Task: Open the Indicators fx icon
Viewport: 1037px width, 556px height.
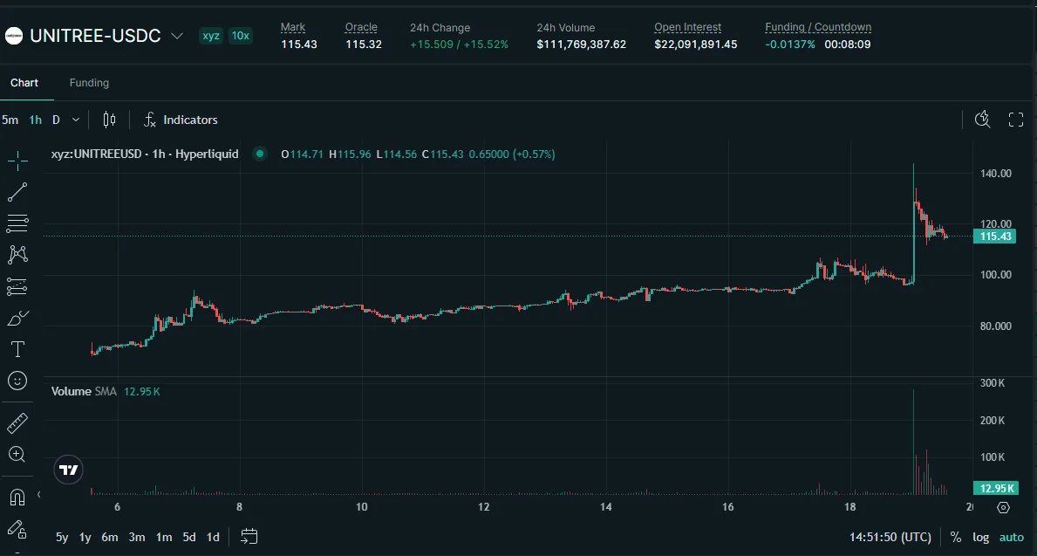Action: click(x=150, y=120)
